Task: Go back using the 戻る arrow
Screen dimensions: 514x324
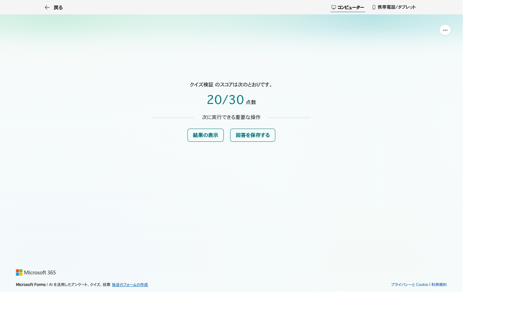Action: point(53,7)
